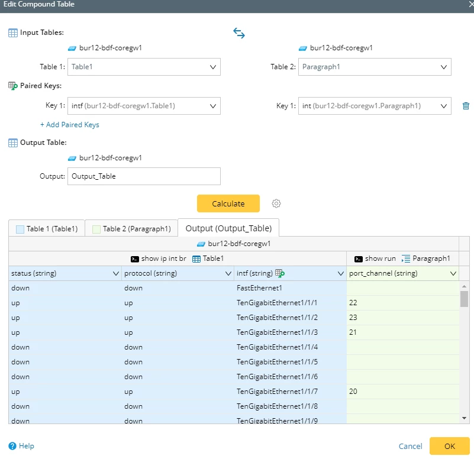Cancel the dialog

(x=410, y=447)
